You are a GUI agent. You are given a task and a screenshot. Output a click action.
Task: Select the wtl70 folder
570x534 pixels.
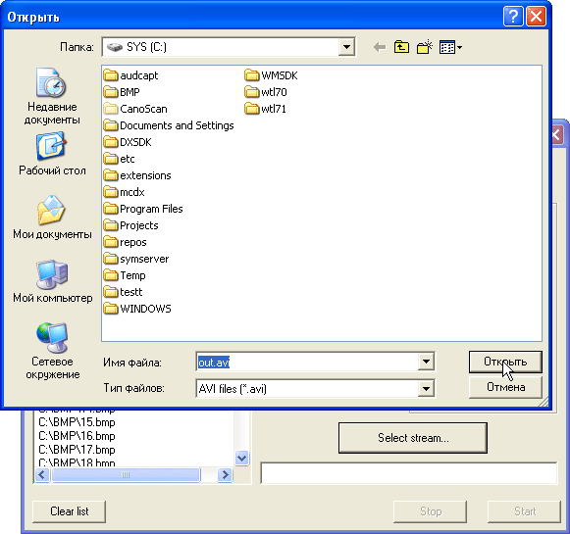click(266, 92)
